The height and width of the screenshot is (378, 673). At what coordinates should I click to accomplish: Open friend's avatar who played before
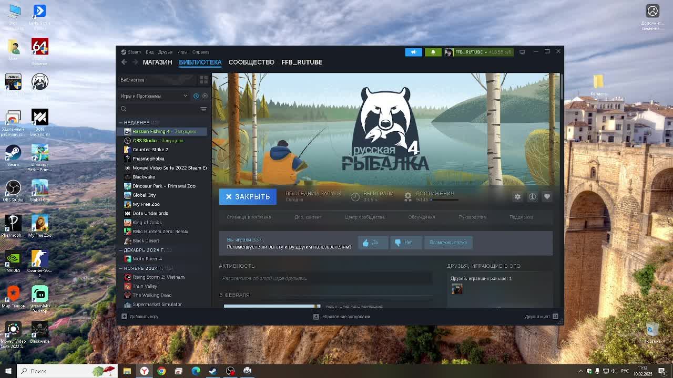point(456,289)
